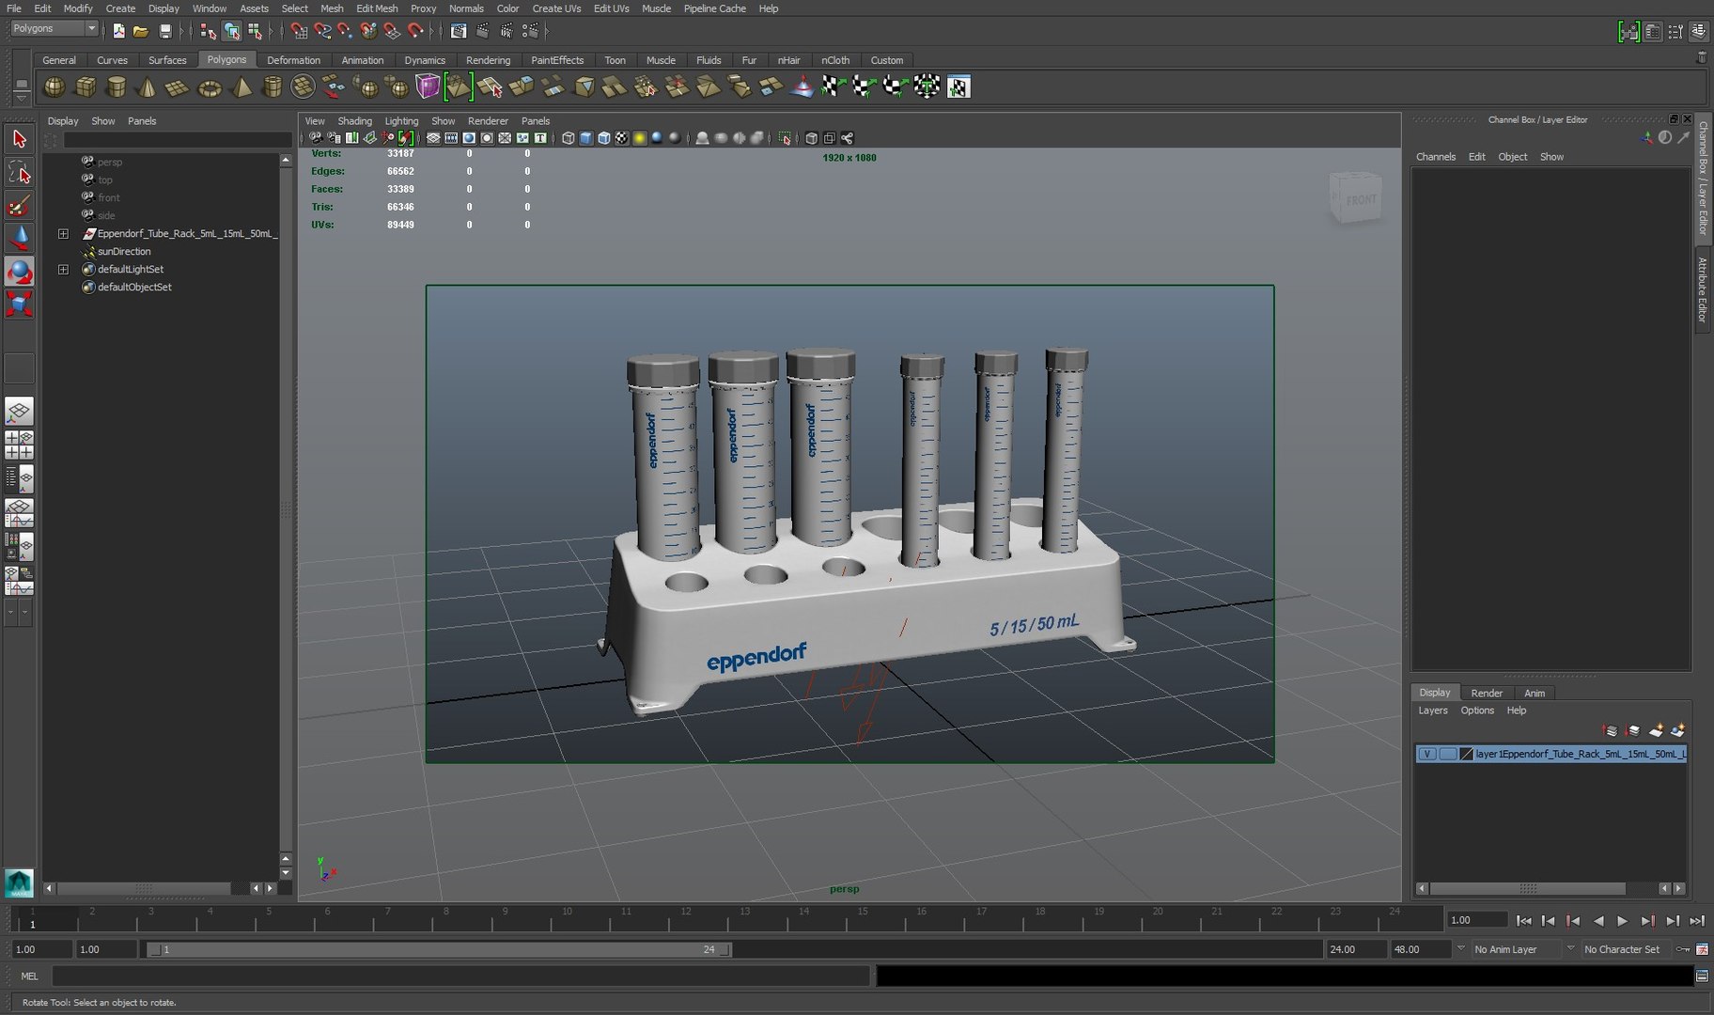1714x1015 pixels.
Task: Activate the Paint selection tool
Action: point(19,205)
